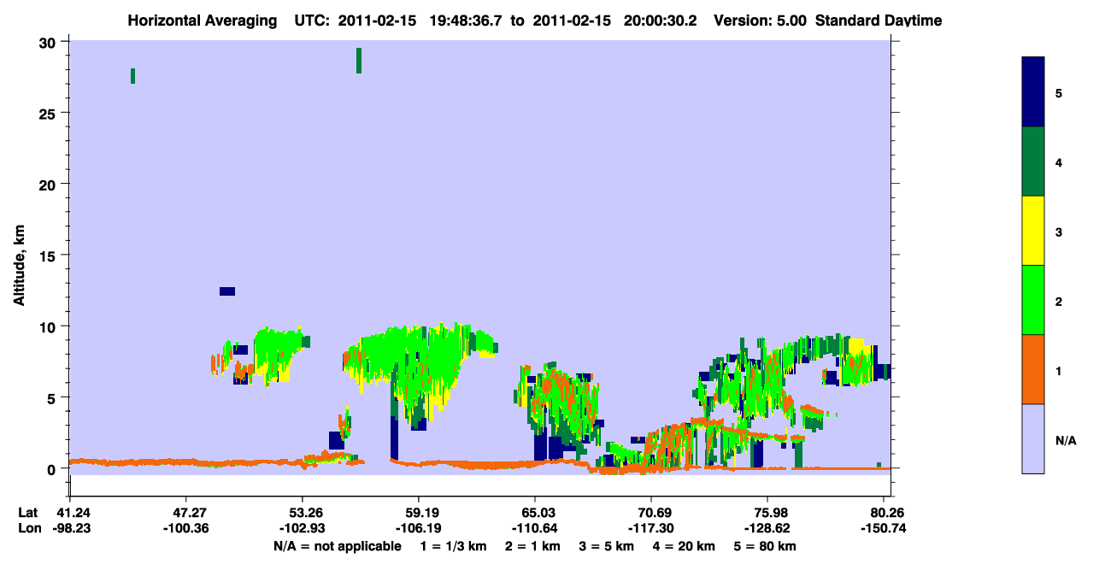Click the '2 = 1 km' legend note
This screenshot has width=1111, height=570.
532,546
